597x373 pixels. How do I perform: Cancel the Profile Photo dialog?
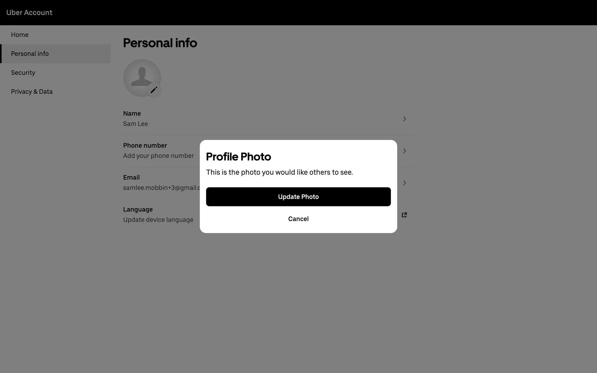click(x=298, y=219)
